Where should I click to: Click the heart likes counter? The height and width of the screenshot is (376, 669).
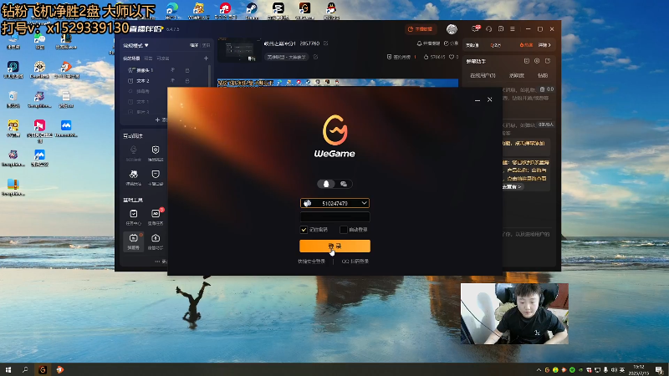453,57
